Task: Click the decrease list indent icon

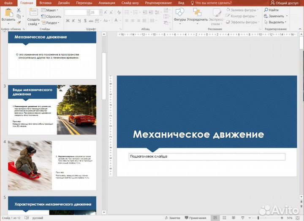Action: click(x=145, y=13)
